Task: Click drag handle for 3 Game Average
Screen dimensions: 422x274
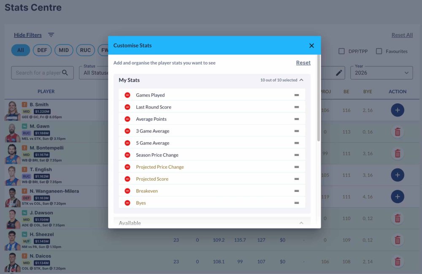Action: click(297, 131)
